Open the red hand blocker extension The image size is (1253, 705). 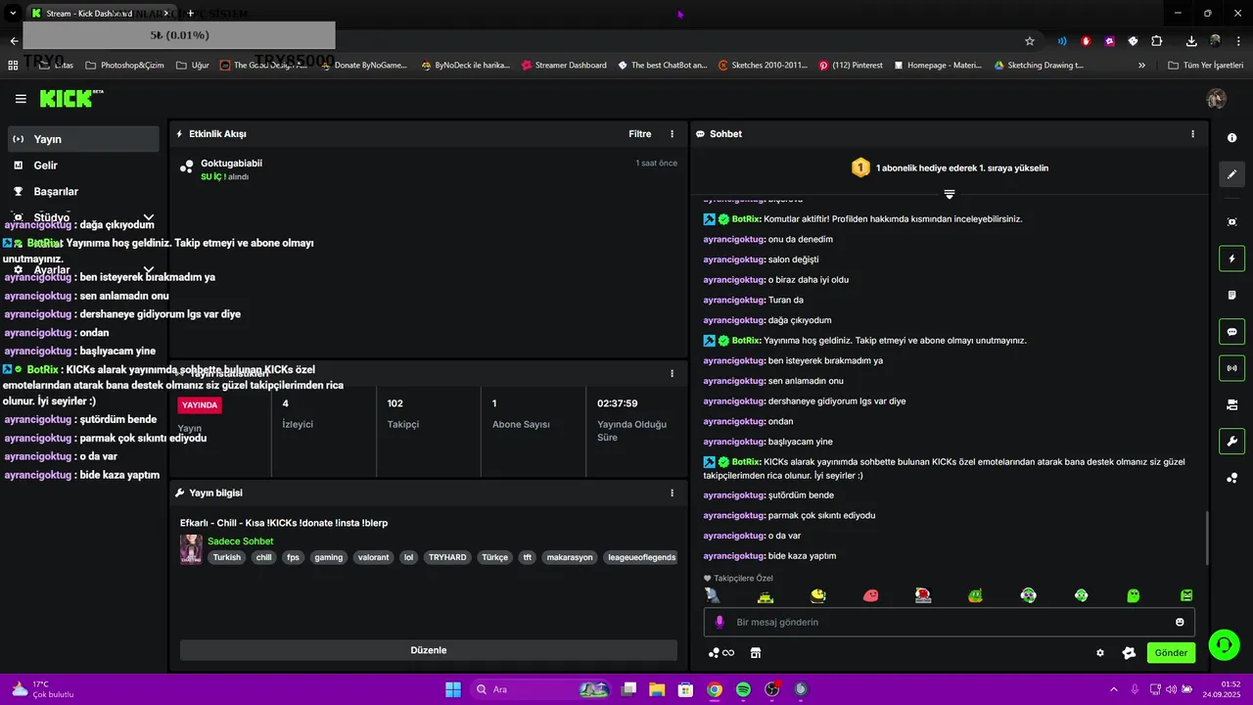pyautogui.click(x=1086, y=41)
